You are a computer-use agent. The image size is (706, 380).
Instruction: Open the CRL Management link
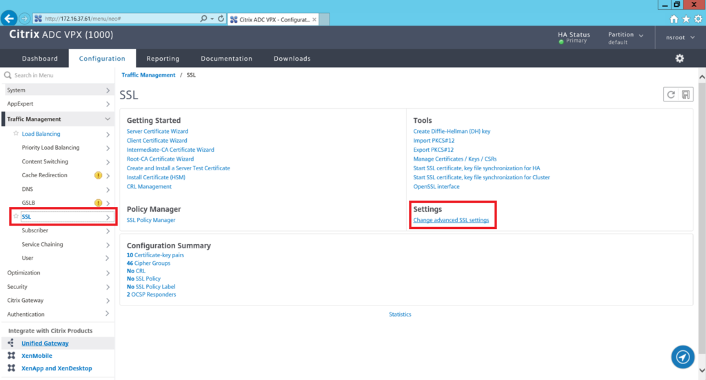(149, 186)
